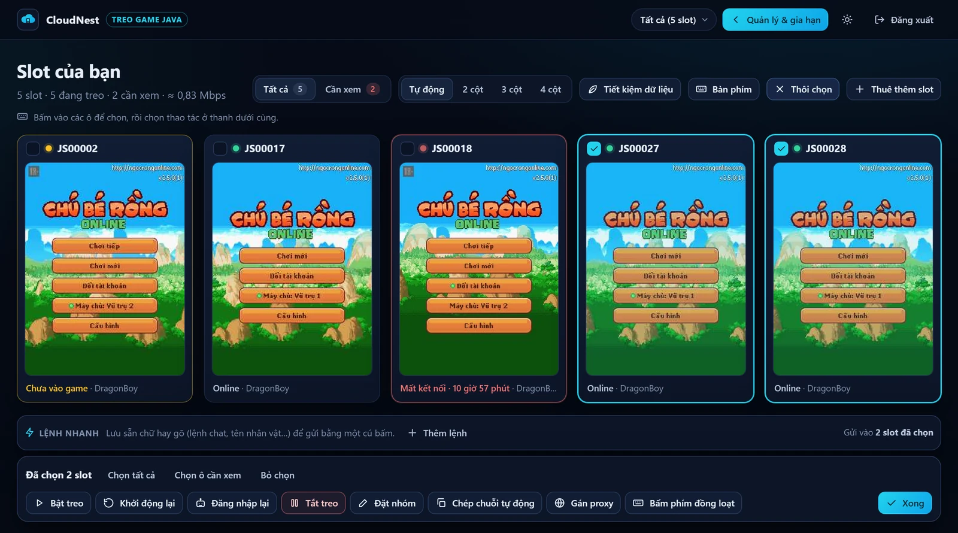Click Đăng nhập lại re-login button
Image resolution: width=958 pixels, height=533 pixels.
pos(232,503)
